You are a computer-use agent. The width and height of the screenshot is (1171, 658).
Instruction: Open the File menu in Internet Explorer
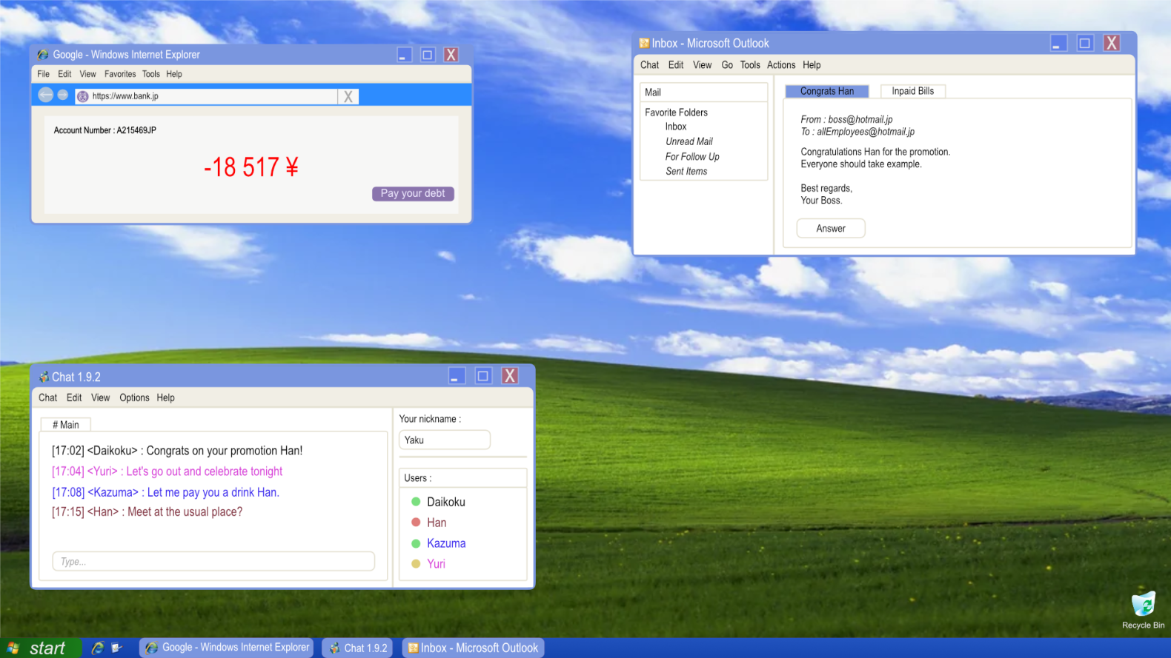click(x=44, y=74)
